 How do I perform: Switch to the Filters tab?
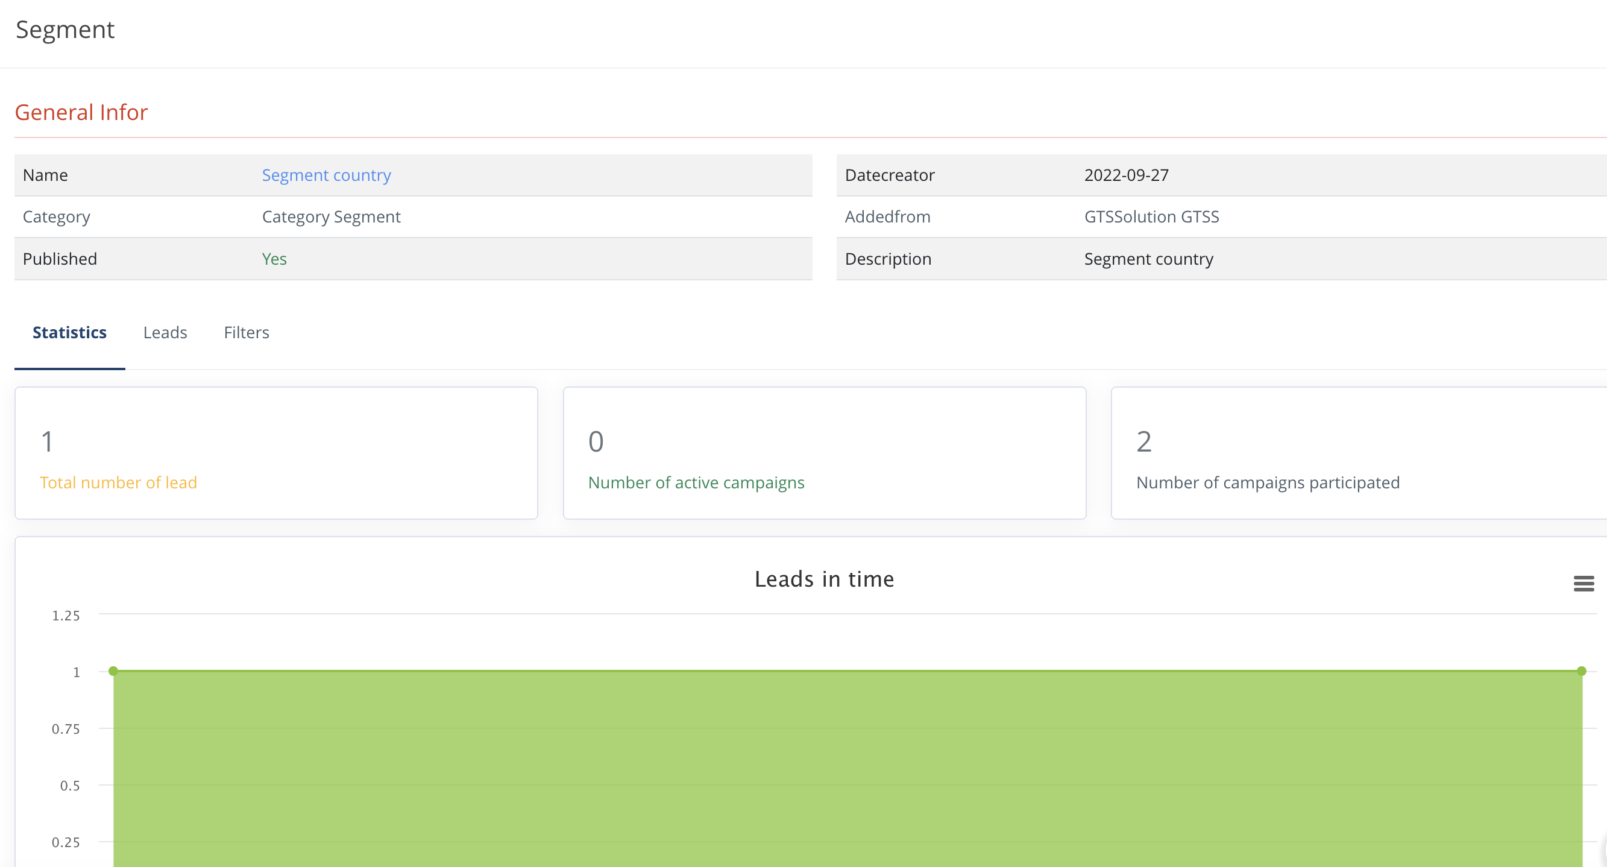point(246,332)
